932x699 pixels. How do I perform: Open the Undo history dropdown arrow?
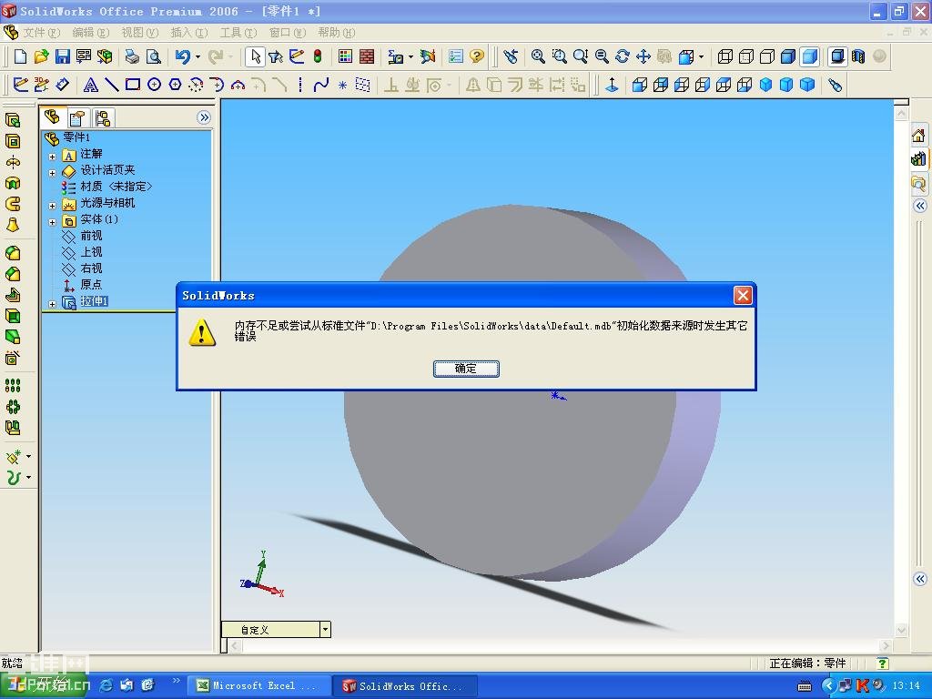tap(198, 57)
